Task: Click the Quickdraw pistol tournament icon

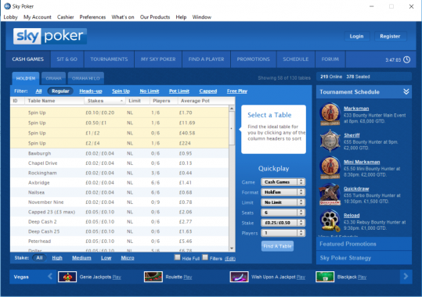Action: [x=330, y=194]
